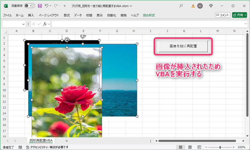Open the search magnifier in title bar
250x150 pixels.
point(181,6)
